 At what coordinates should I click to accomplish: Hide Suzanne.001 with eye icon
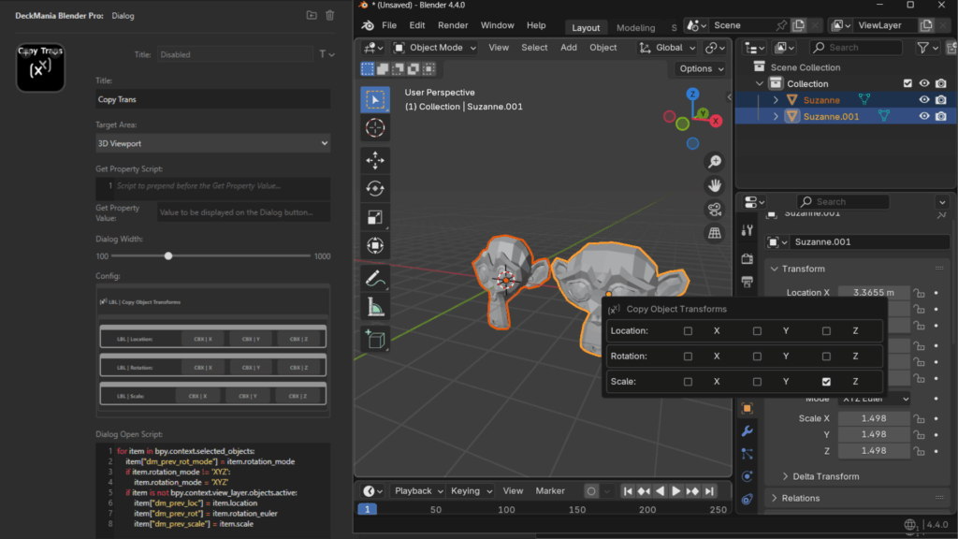pos(924,116)
